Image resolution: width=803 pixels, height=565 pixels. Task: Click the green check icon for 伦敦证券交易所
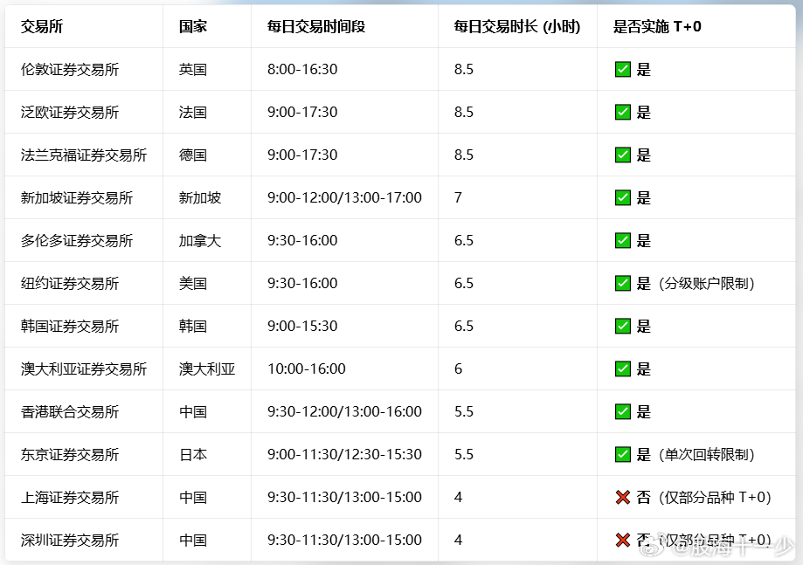[622, 69]
